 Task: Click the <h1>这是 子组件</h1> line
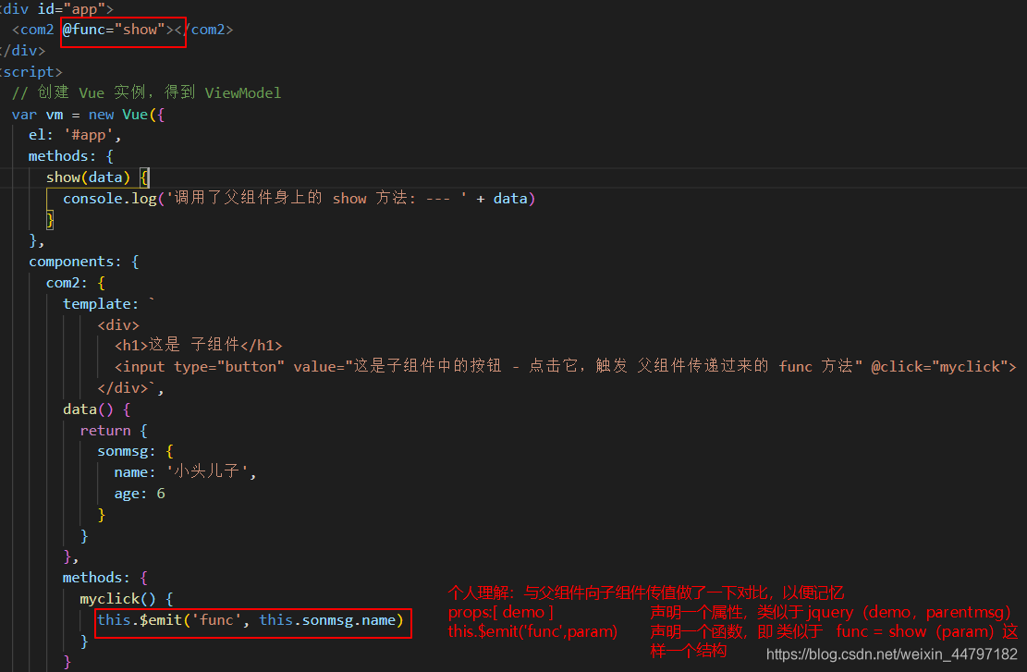click(x=199, y=345)
